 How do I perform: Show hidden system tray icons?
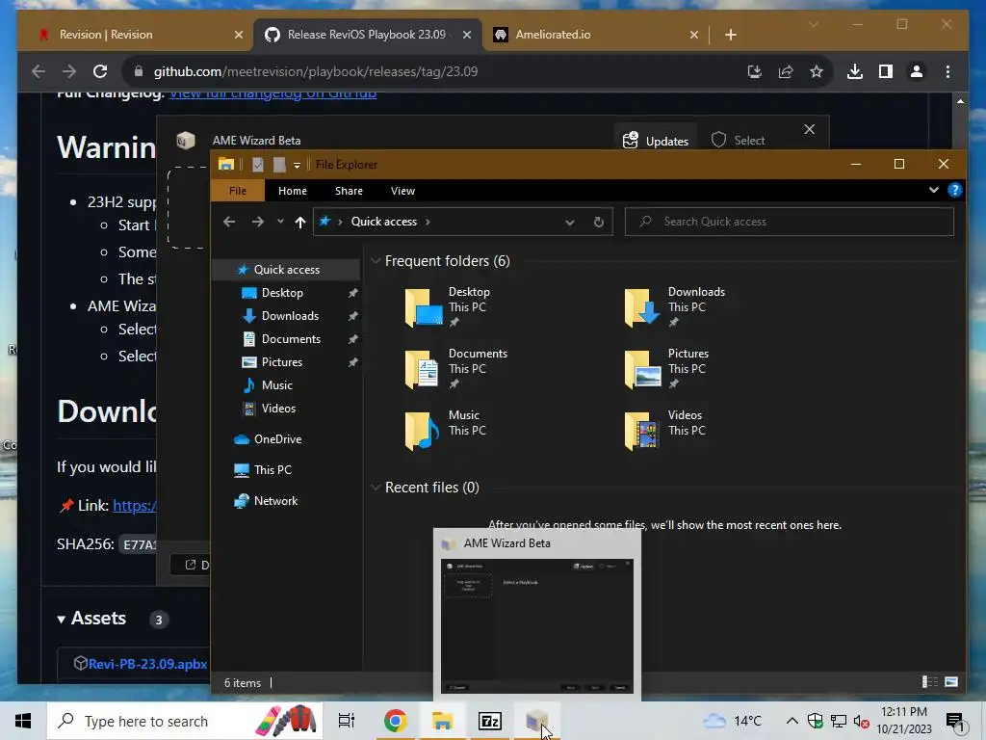(792, 721)
